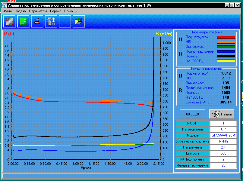Click the На 1000 Гц reading 140

click(226, 97)
